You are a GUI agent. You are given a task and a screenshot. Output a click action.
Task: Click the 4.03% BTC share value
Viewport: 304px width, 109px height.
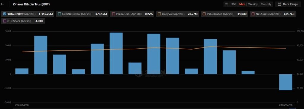pyautogui.click(x=39, y=21)
